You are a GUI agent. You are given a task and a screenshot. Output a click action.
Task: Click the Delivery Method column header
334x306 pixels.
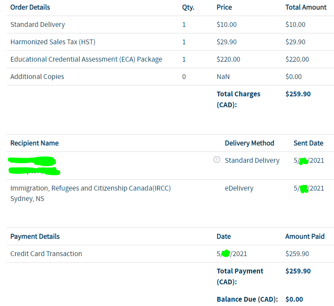(x=250, y=143)
